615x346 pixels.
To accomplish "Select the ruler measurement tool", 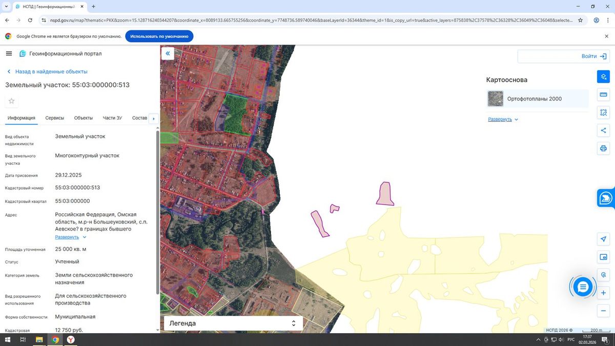I will [603, 95].
